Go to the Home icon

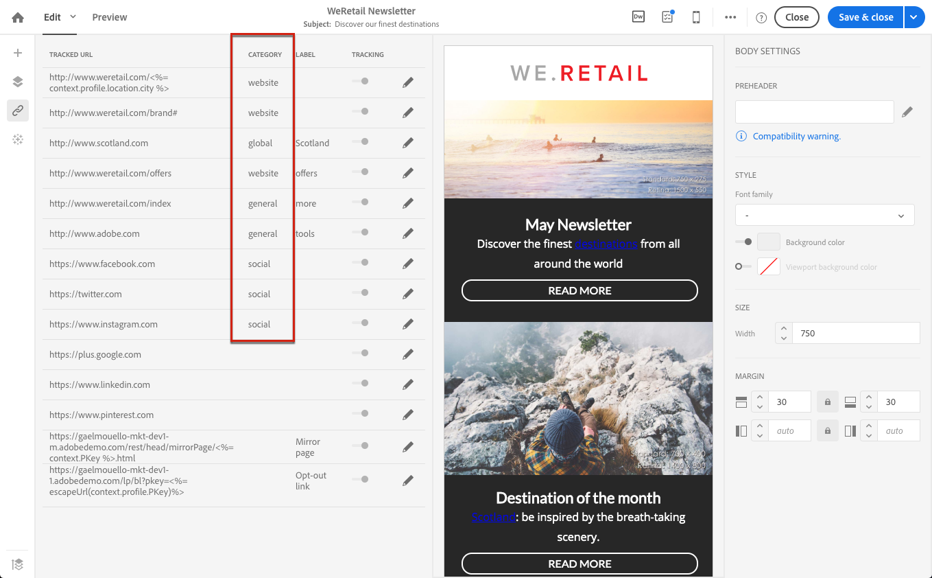(x=18, y=17)
